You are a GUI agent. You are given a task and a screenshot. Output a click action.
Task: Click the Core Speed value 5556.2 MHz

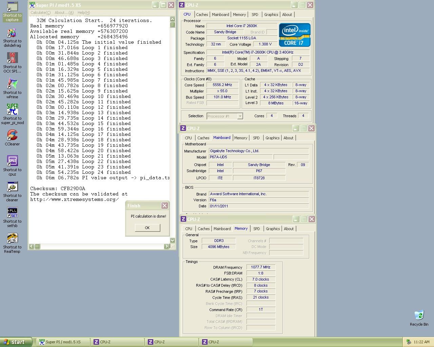click(222, 85)
